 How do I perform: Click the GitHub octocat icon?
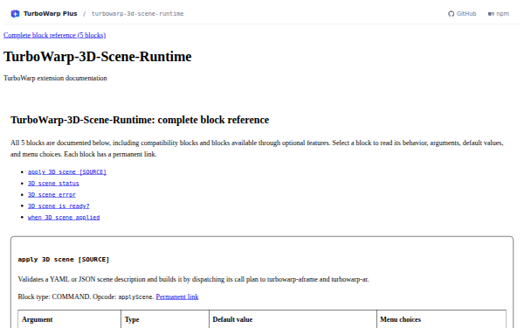coord(452,14)
